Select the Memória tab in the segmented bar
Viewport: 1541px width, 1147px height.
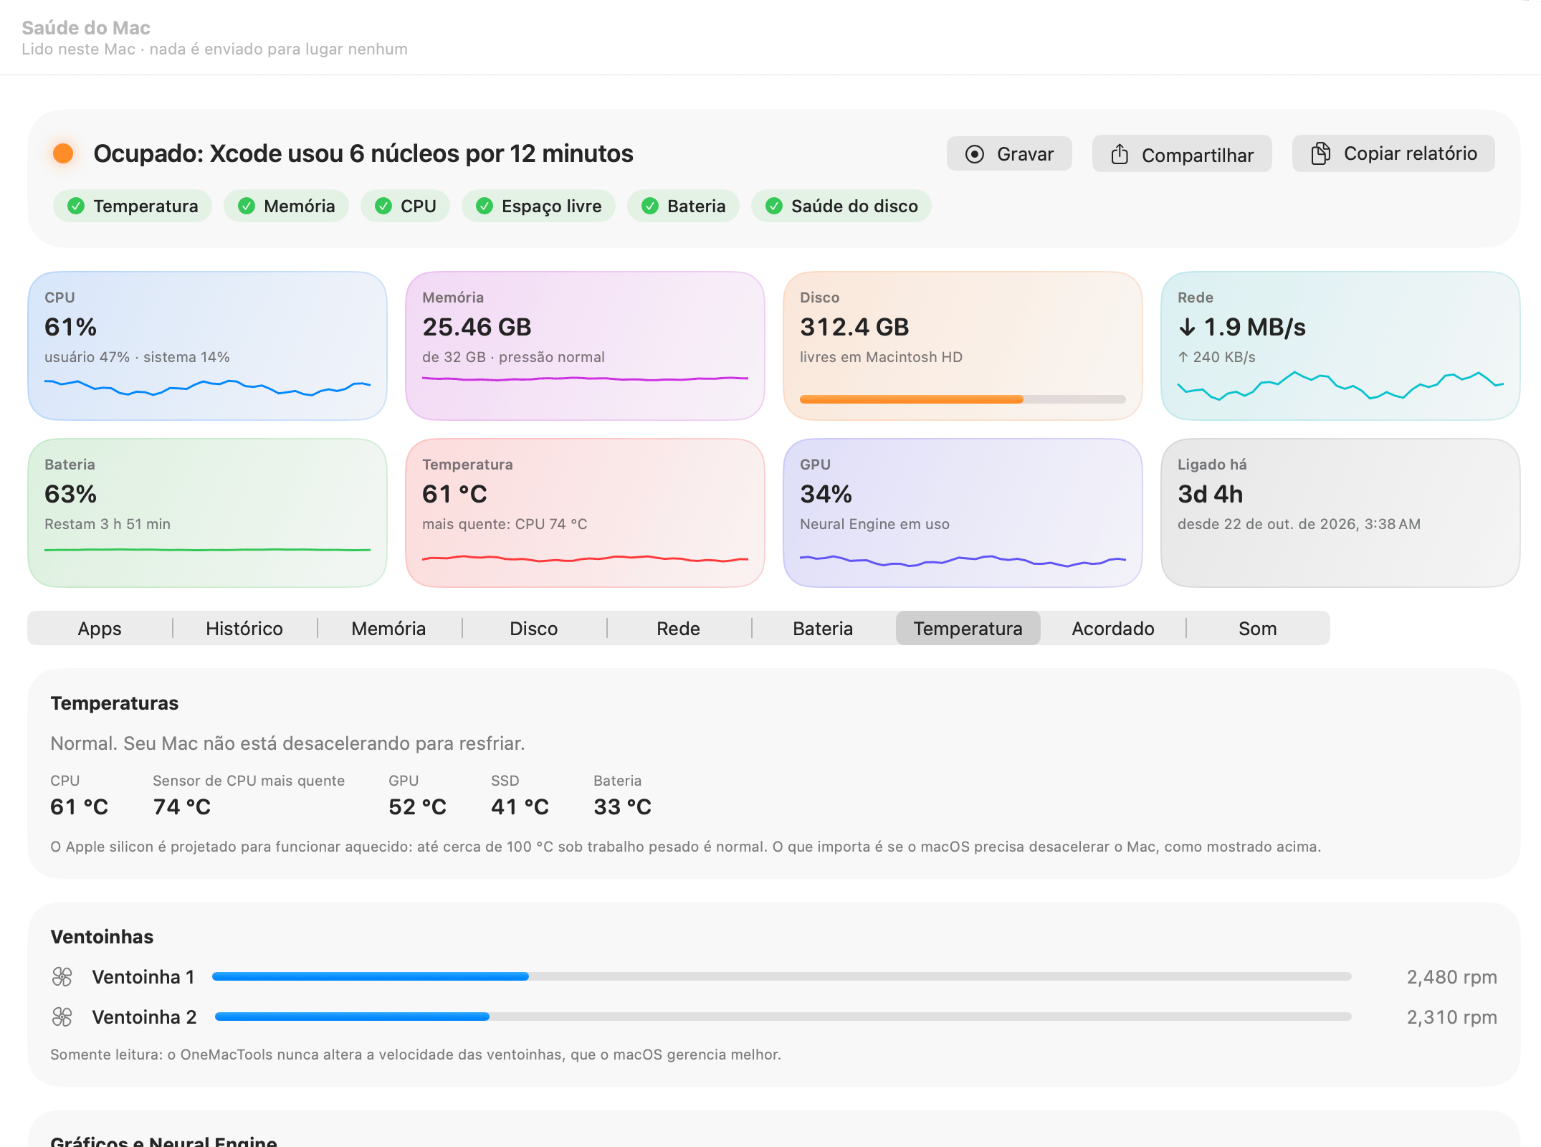(x=388, y=629)
